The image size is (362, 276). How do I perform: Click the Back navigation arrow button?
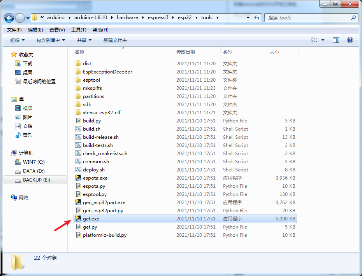pos(9,18)
